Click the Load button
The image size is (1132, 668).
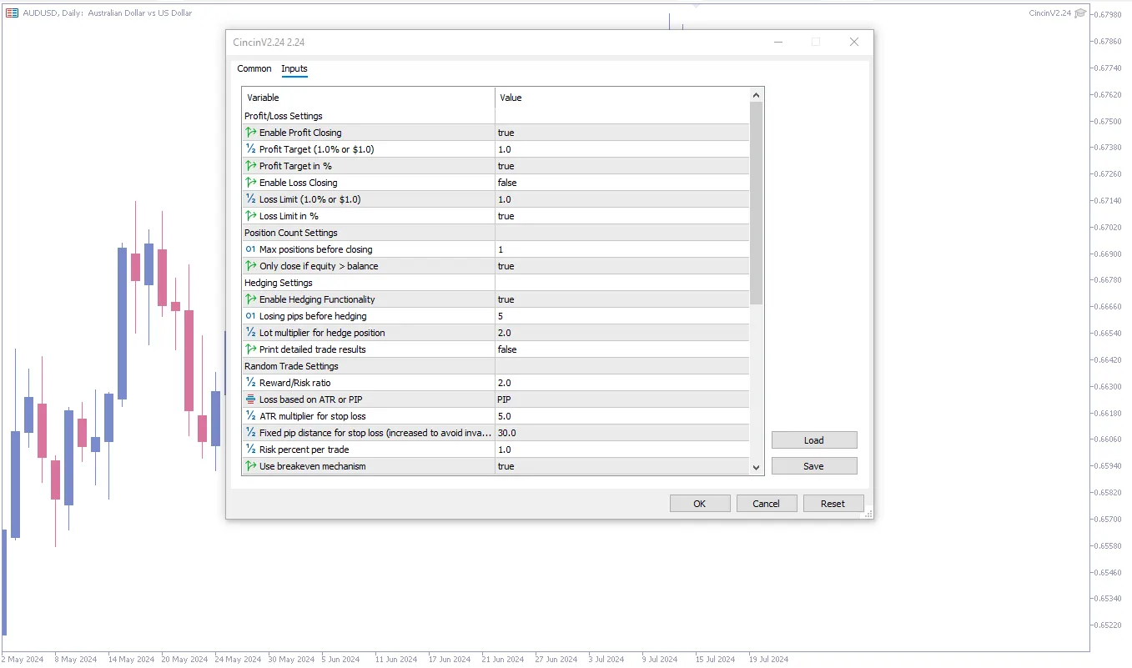click(813, 440)
